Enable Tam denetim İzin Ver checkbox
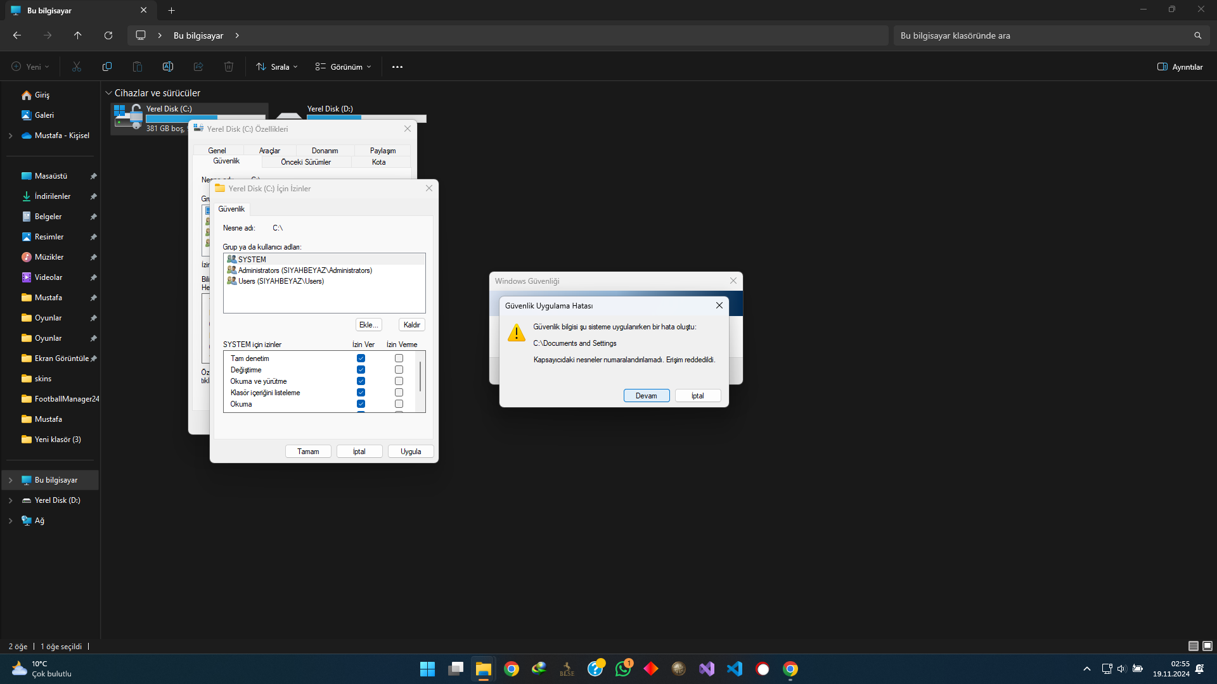The height and width of the screenshot is (684, 1217). click(x=360, y=358)
